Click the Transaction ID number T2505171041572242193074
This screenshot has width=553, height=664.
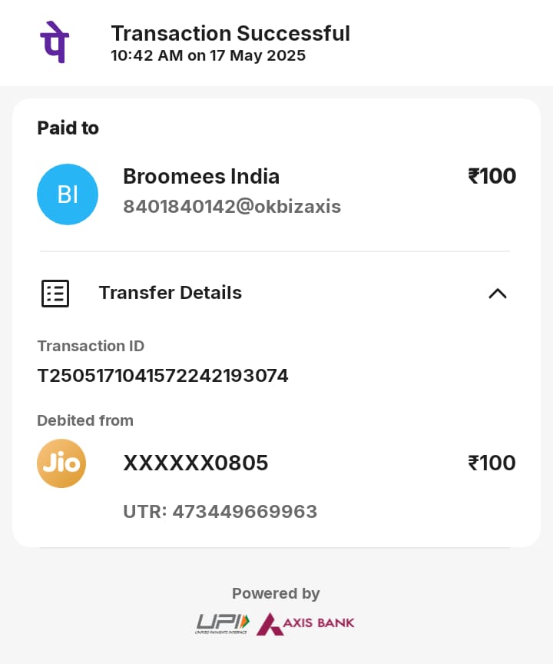[163, 376]
